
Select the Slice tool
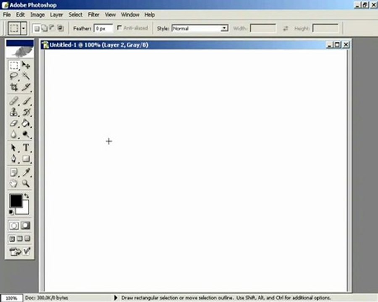pos(26,87)
